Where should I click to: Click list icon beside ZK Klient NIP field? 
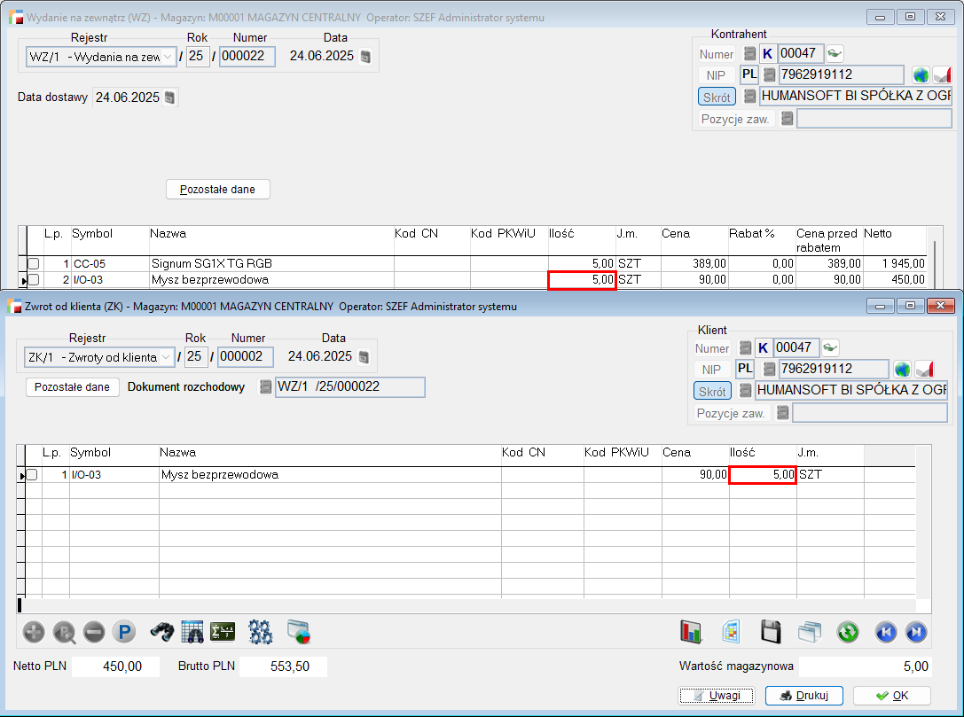tap(769, 369)
